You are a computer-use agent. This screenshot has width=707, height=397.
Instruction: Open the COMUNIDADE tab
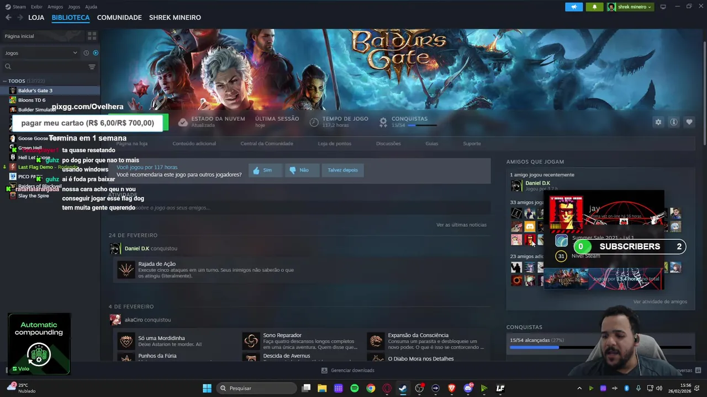coord(119,18)
